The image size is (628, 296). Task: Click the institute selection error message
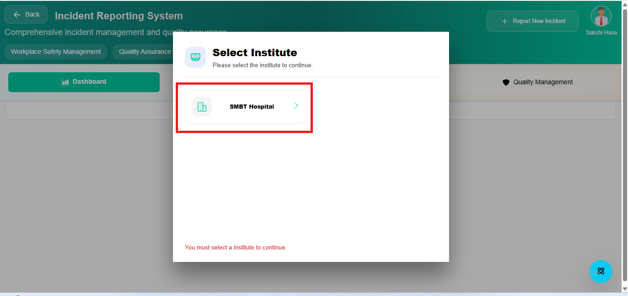236,247
